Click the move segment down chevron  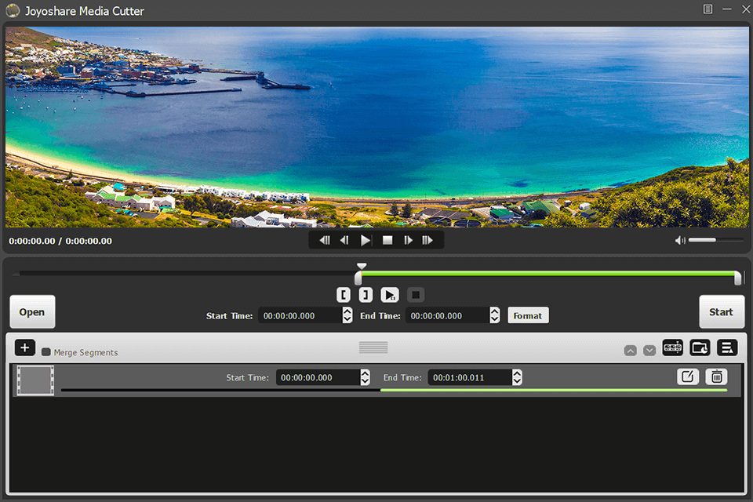coord(649,351)
